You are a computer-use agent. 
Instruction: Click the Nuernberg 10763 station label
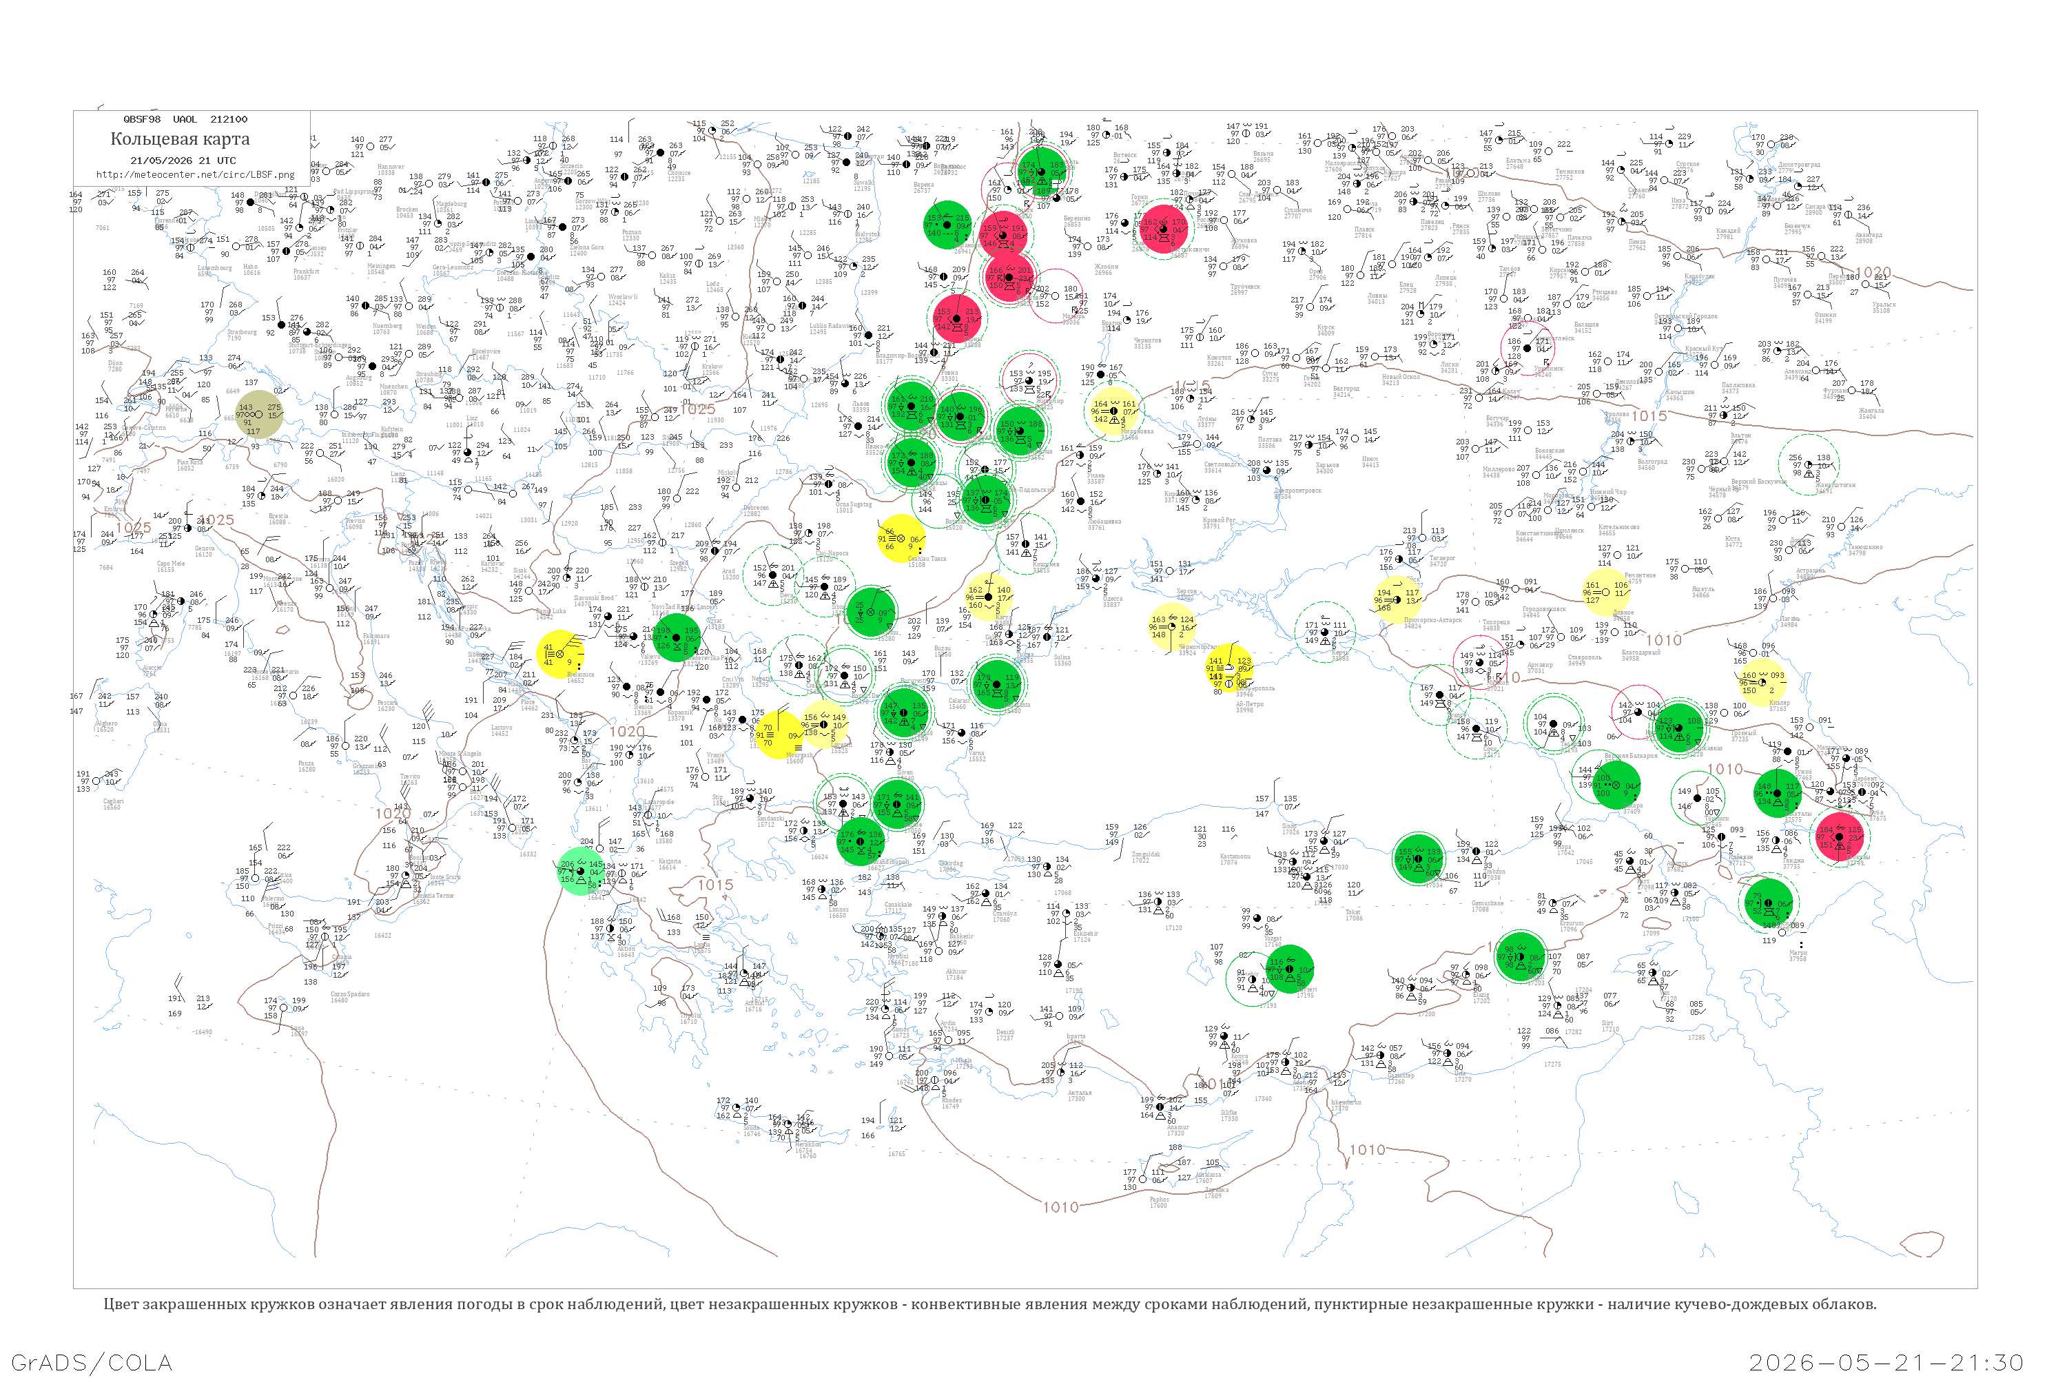coord(387,329)
